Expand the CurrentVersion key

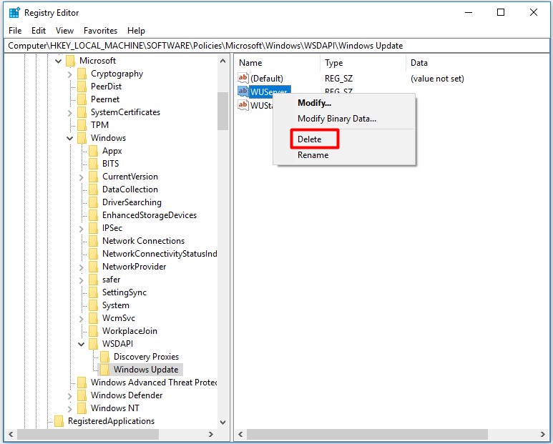(82, 177)
